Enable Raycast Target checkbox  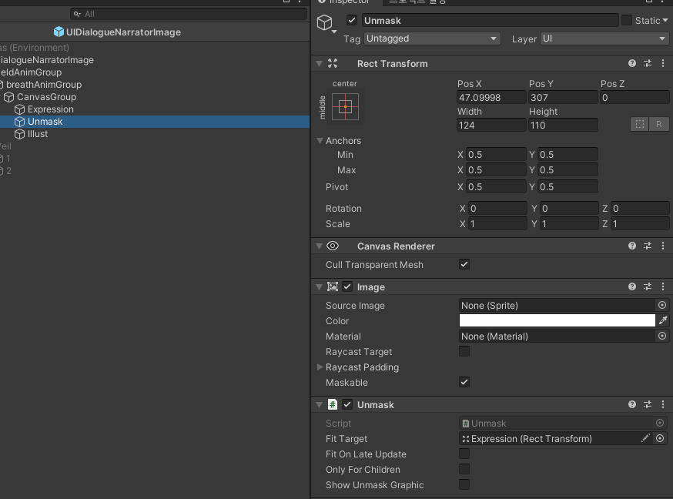pos(464,351)
